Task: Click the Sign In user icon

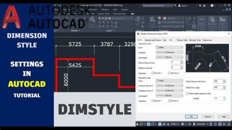Action: click(179, 5)
